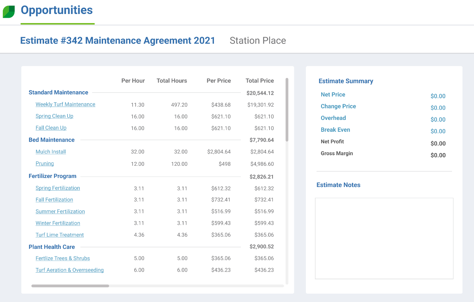
Task: Click the $436.23 Turf Aeration total price
Action: 264,270
